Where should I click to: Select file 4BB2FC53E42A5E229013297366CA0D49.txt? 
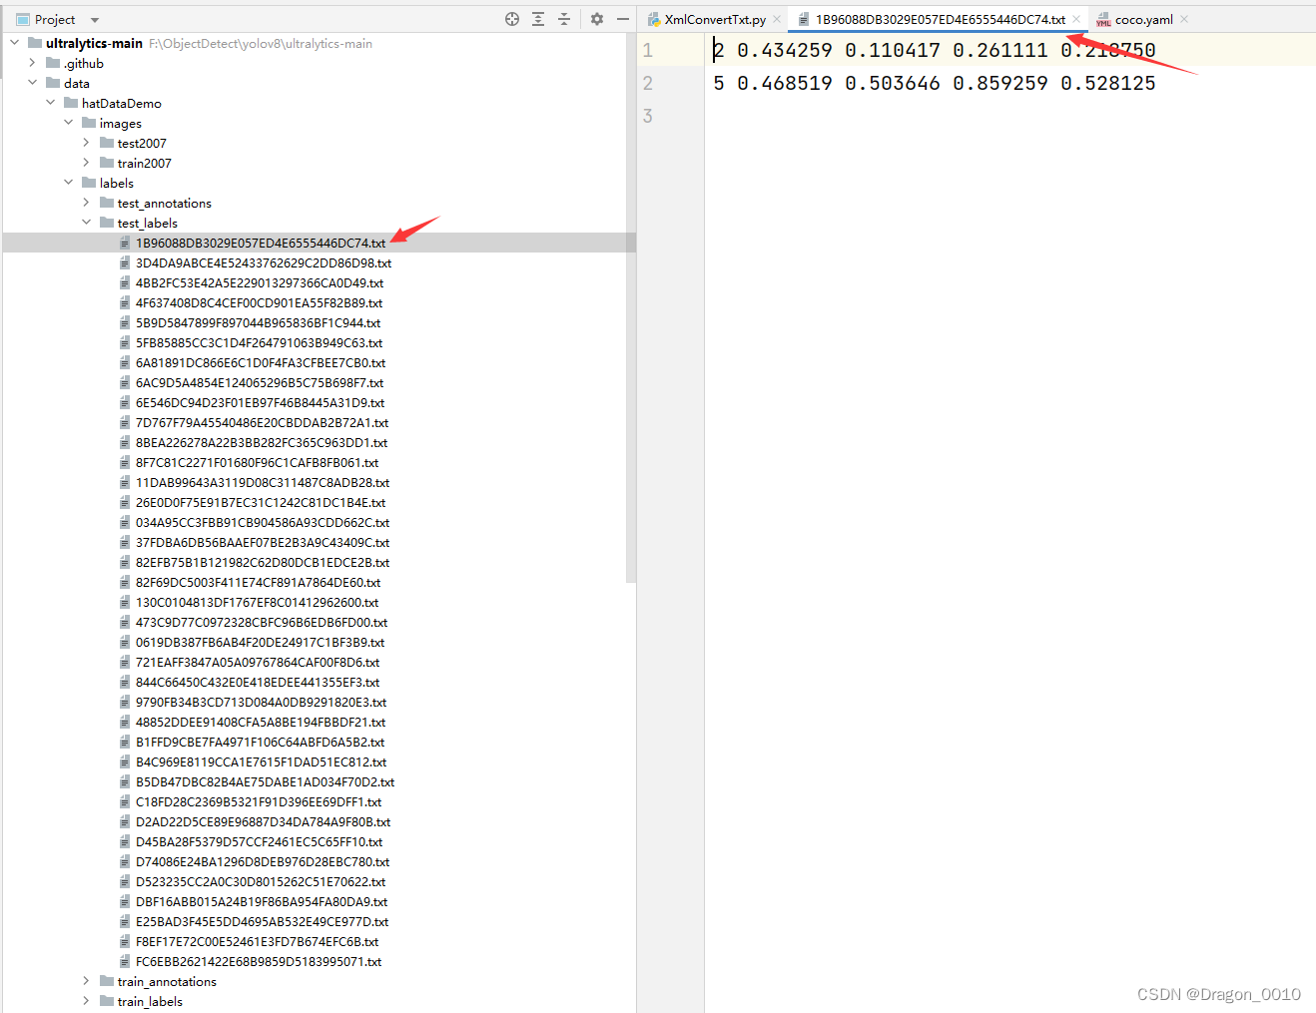pos(260,282)
